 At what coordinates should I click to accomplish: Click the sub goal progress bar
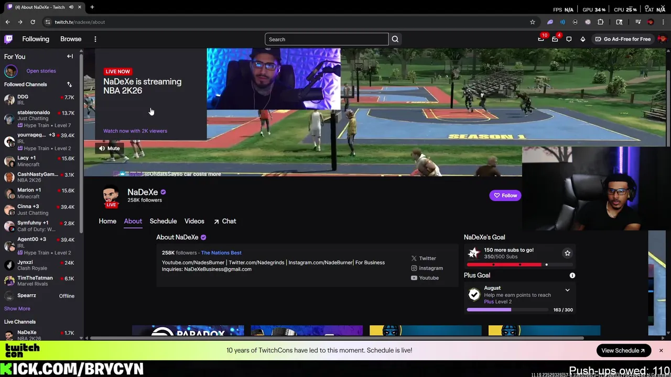520,264
